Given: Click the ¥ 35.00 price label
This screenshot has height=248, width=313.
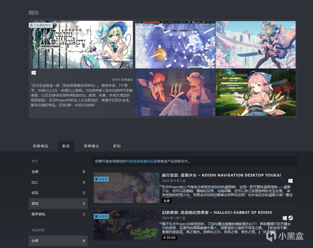Looking at the screenshot, I should [x=169, y=238].
